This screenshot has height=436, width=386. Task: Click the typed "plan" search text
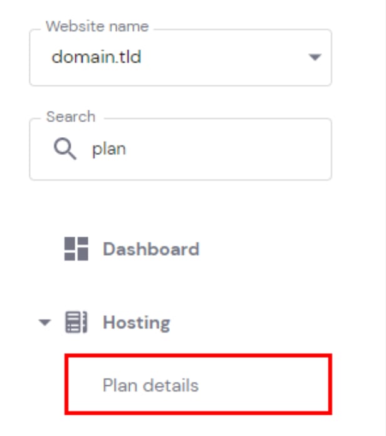(109, 150)
